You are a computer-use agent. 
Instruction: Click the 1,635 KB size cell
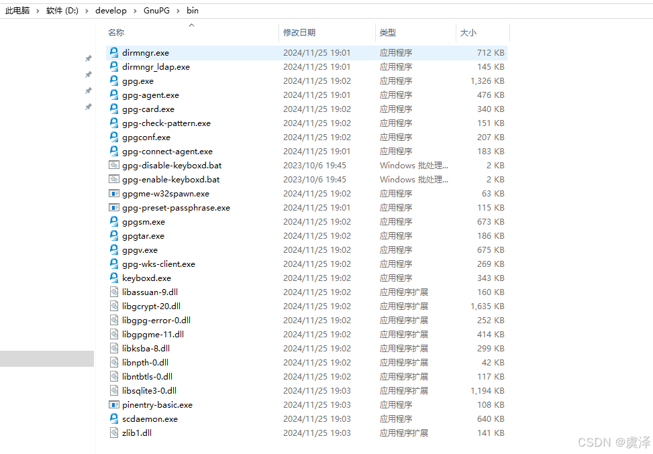(487, 306)
